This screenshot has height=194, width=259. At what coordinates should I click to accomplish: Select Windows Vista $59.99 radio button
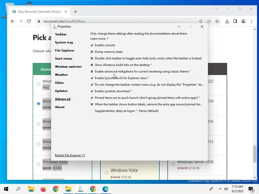[x=106, y=173]
